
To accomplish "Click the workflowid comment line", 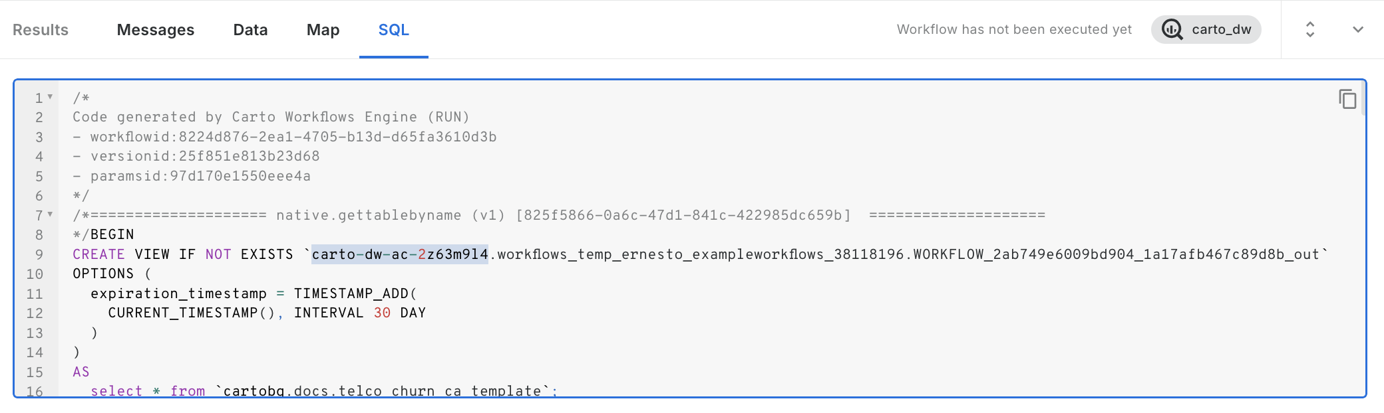I will pyautogui.click(x=285, y=137).
